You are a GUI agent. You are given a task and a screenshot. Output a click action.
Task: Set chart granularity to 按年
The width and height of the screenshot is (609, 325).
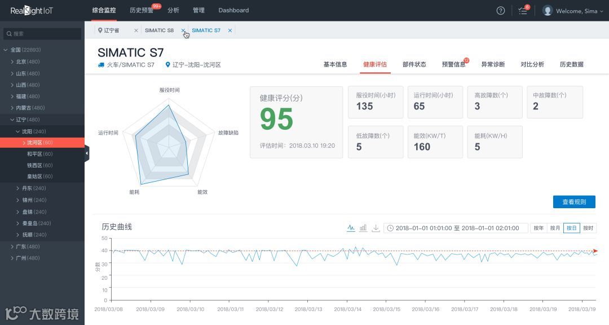pos(539,228)
